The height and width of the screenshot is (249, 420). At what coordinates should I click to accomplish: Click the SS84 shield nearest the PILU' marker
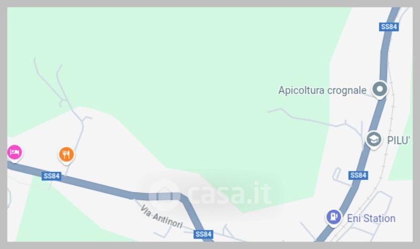tap(358, 175)
